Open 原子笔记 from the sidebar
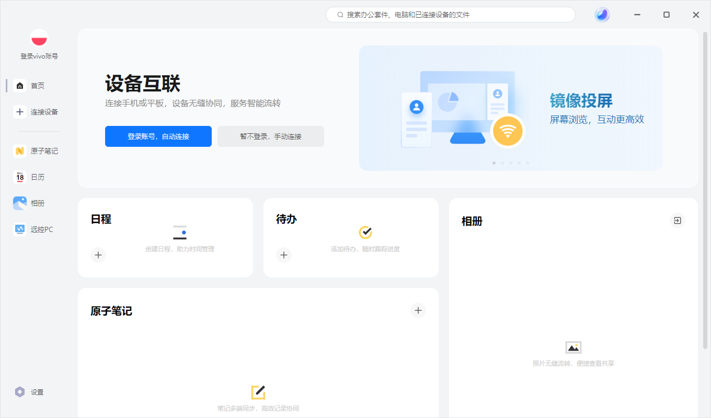This screenshot has width=711, height=418. click(x=37, y=151)
